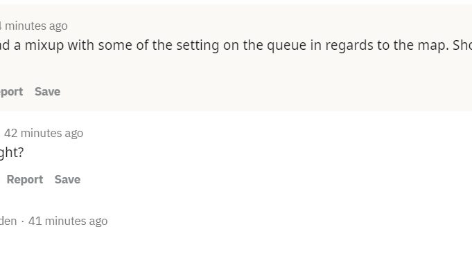
Task: Report the highlighted comment via the cut-off Report link
Action: coord(11,91)
